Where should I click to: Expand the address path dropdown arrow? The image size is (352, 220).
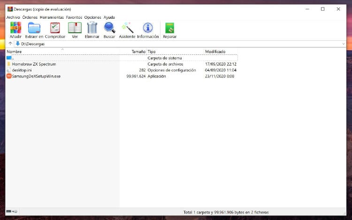click(x=343, y=44)
